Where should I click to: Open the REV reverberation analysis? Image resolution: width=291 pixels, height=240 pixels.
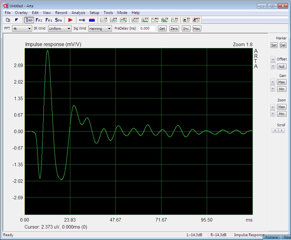(155, 20)
